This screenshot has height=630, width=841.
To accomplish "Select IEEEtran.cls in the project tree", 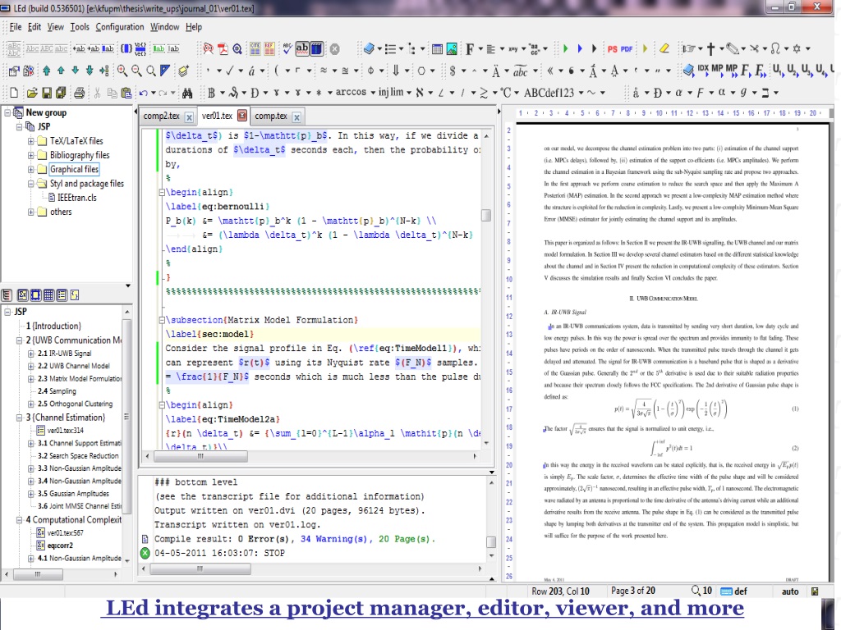I will click(x=76, y=198).
